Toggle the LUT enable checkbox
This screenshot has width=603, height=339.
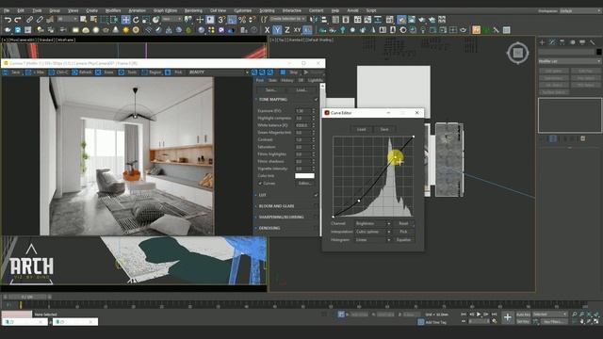point(317,195)
